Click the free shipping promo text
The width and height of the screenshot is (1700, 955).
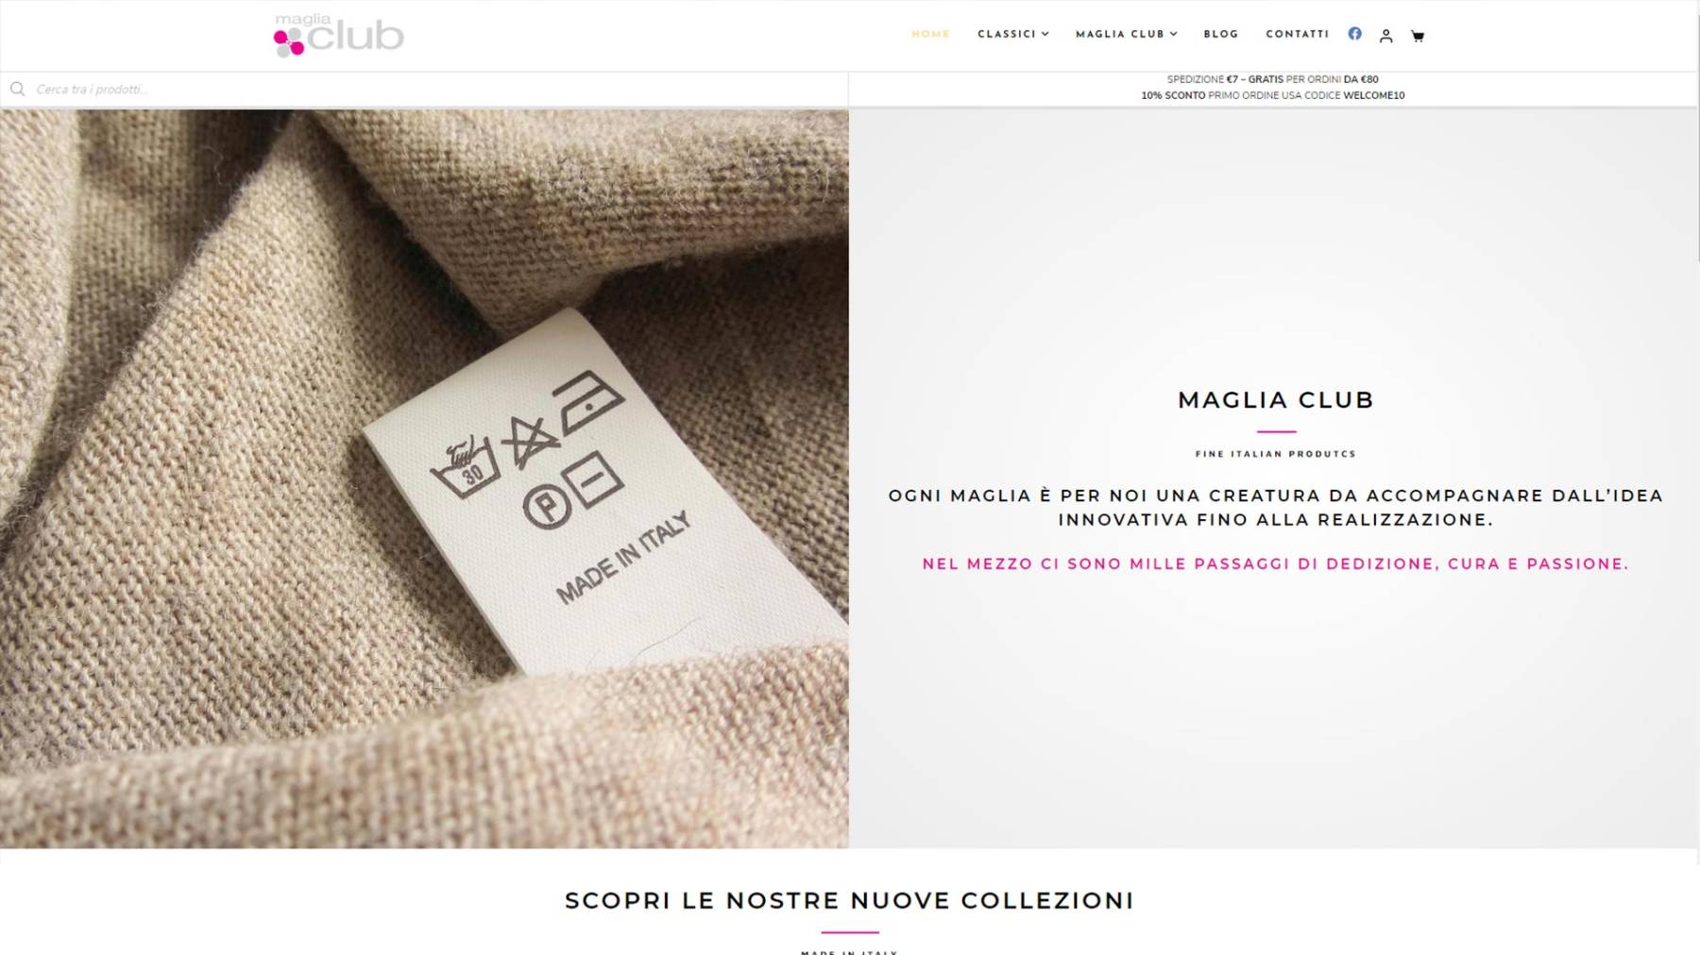click(x=1272, y=79)
